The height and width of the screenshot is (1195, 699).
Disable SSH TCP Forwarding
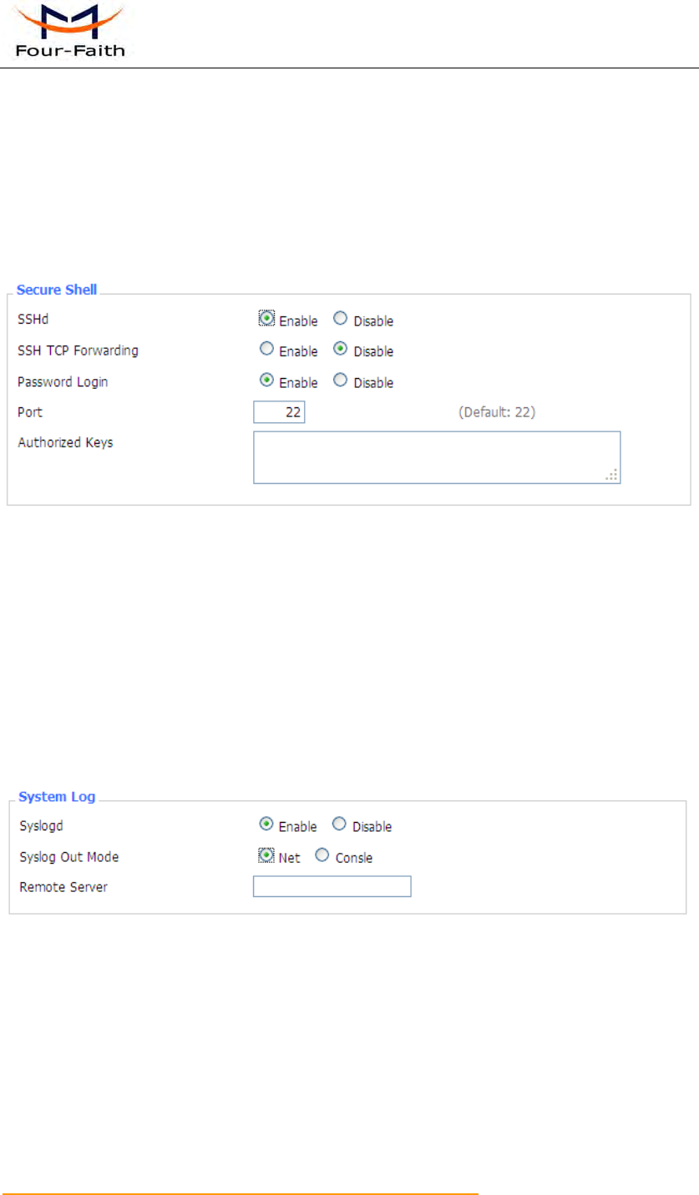340,350
